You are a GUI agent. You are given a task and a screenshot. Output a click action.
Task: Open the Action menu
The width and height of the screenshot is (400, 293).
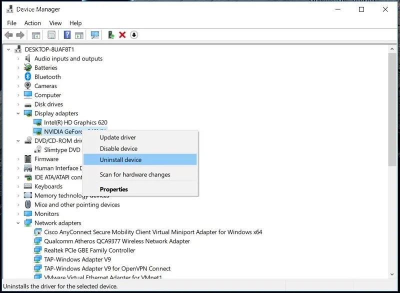coord(32,23)
